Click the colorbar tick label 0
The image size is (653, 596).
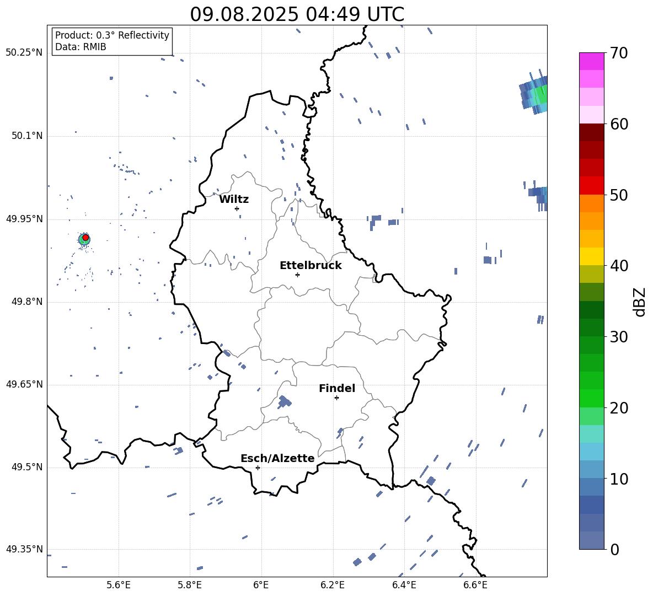614,550
